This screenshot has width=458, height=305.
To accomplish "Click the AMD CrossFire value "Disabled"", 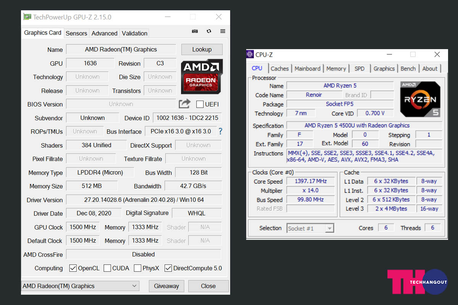I will (144, 254).
